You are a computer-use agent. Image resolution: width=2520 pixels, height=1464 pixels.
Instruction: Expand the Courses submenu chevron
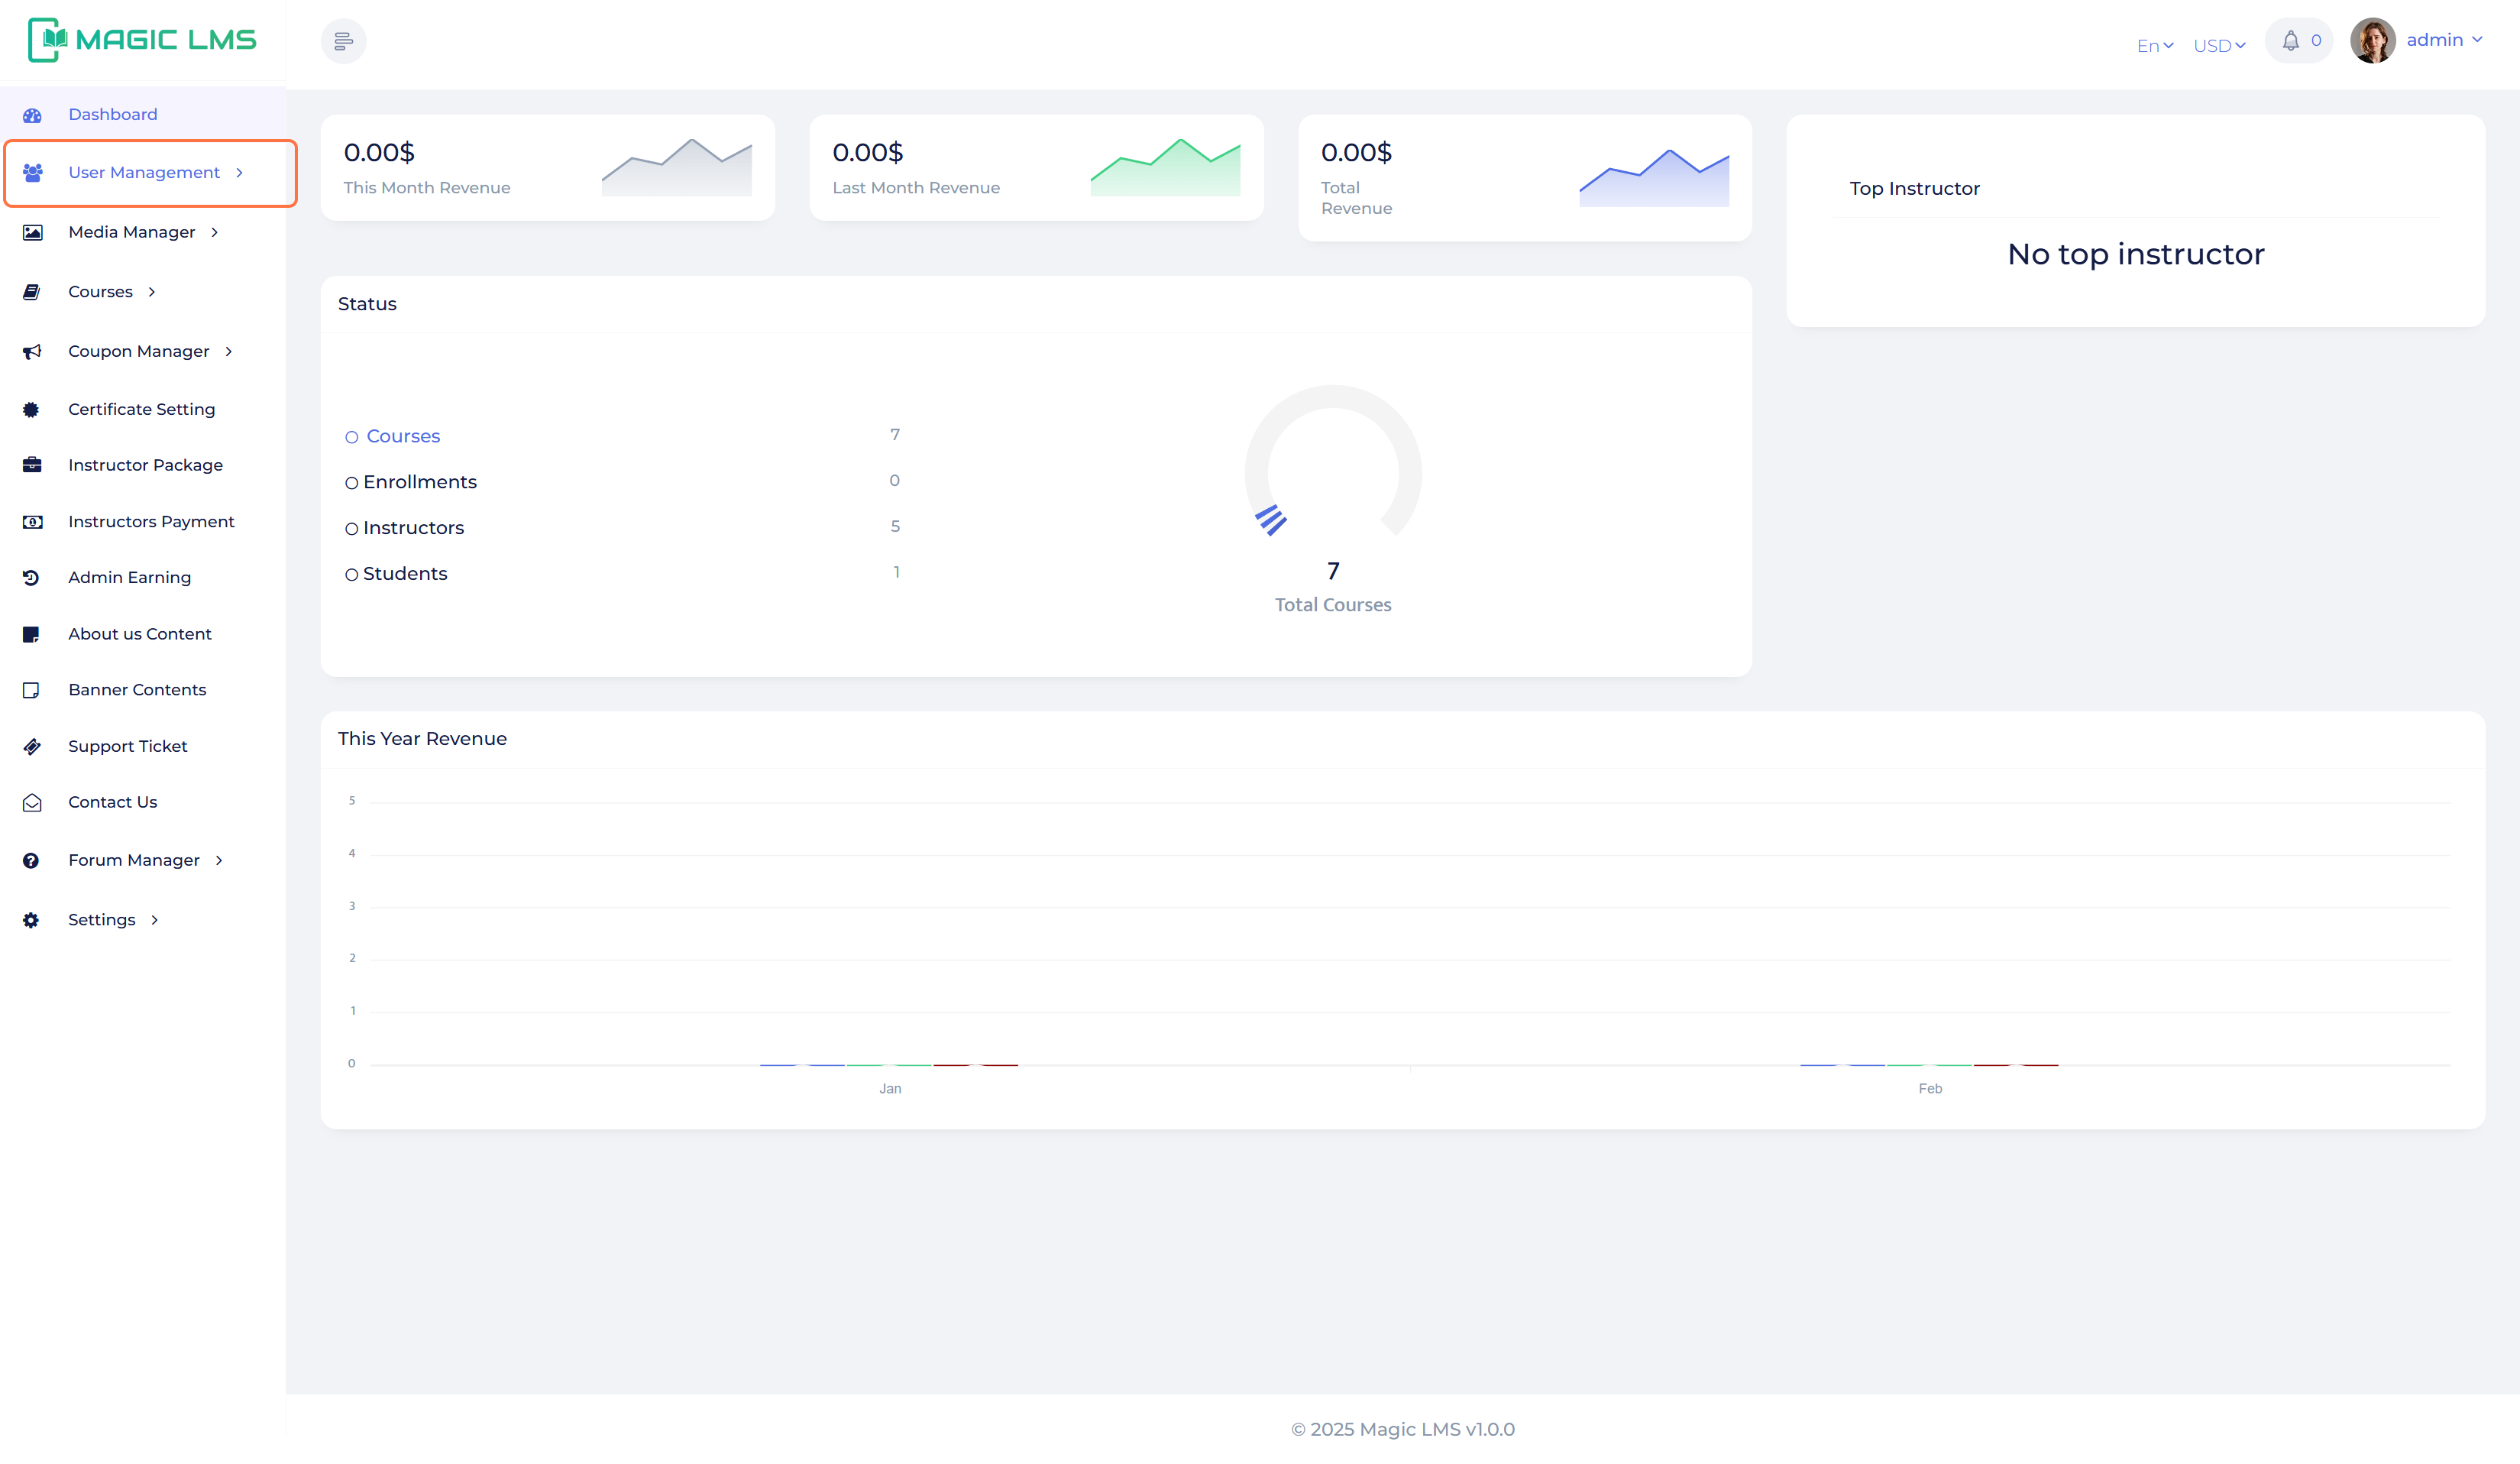coord(152,292)
